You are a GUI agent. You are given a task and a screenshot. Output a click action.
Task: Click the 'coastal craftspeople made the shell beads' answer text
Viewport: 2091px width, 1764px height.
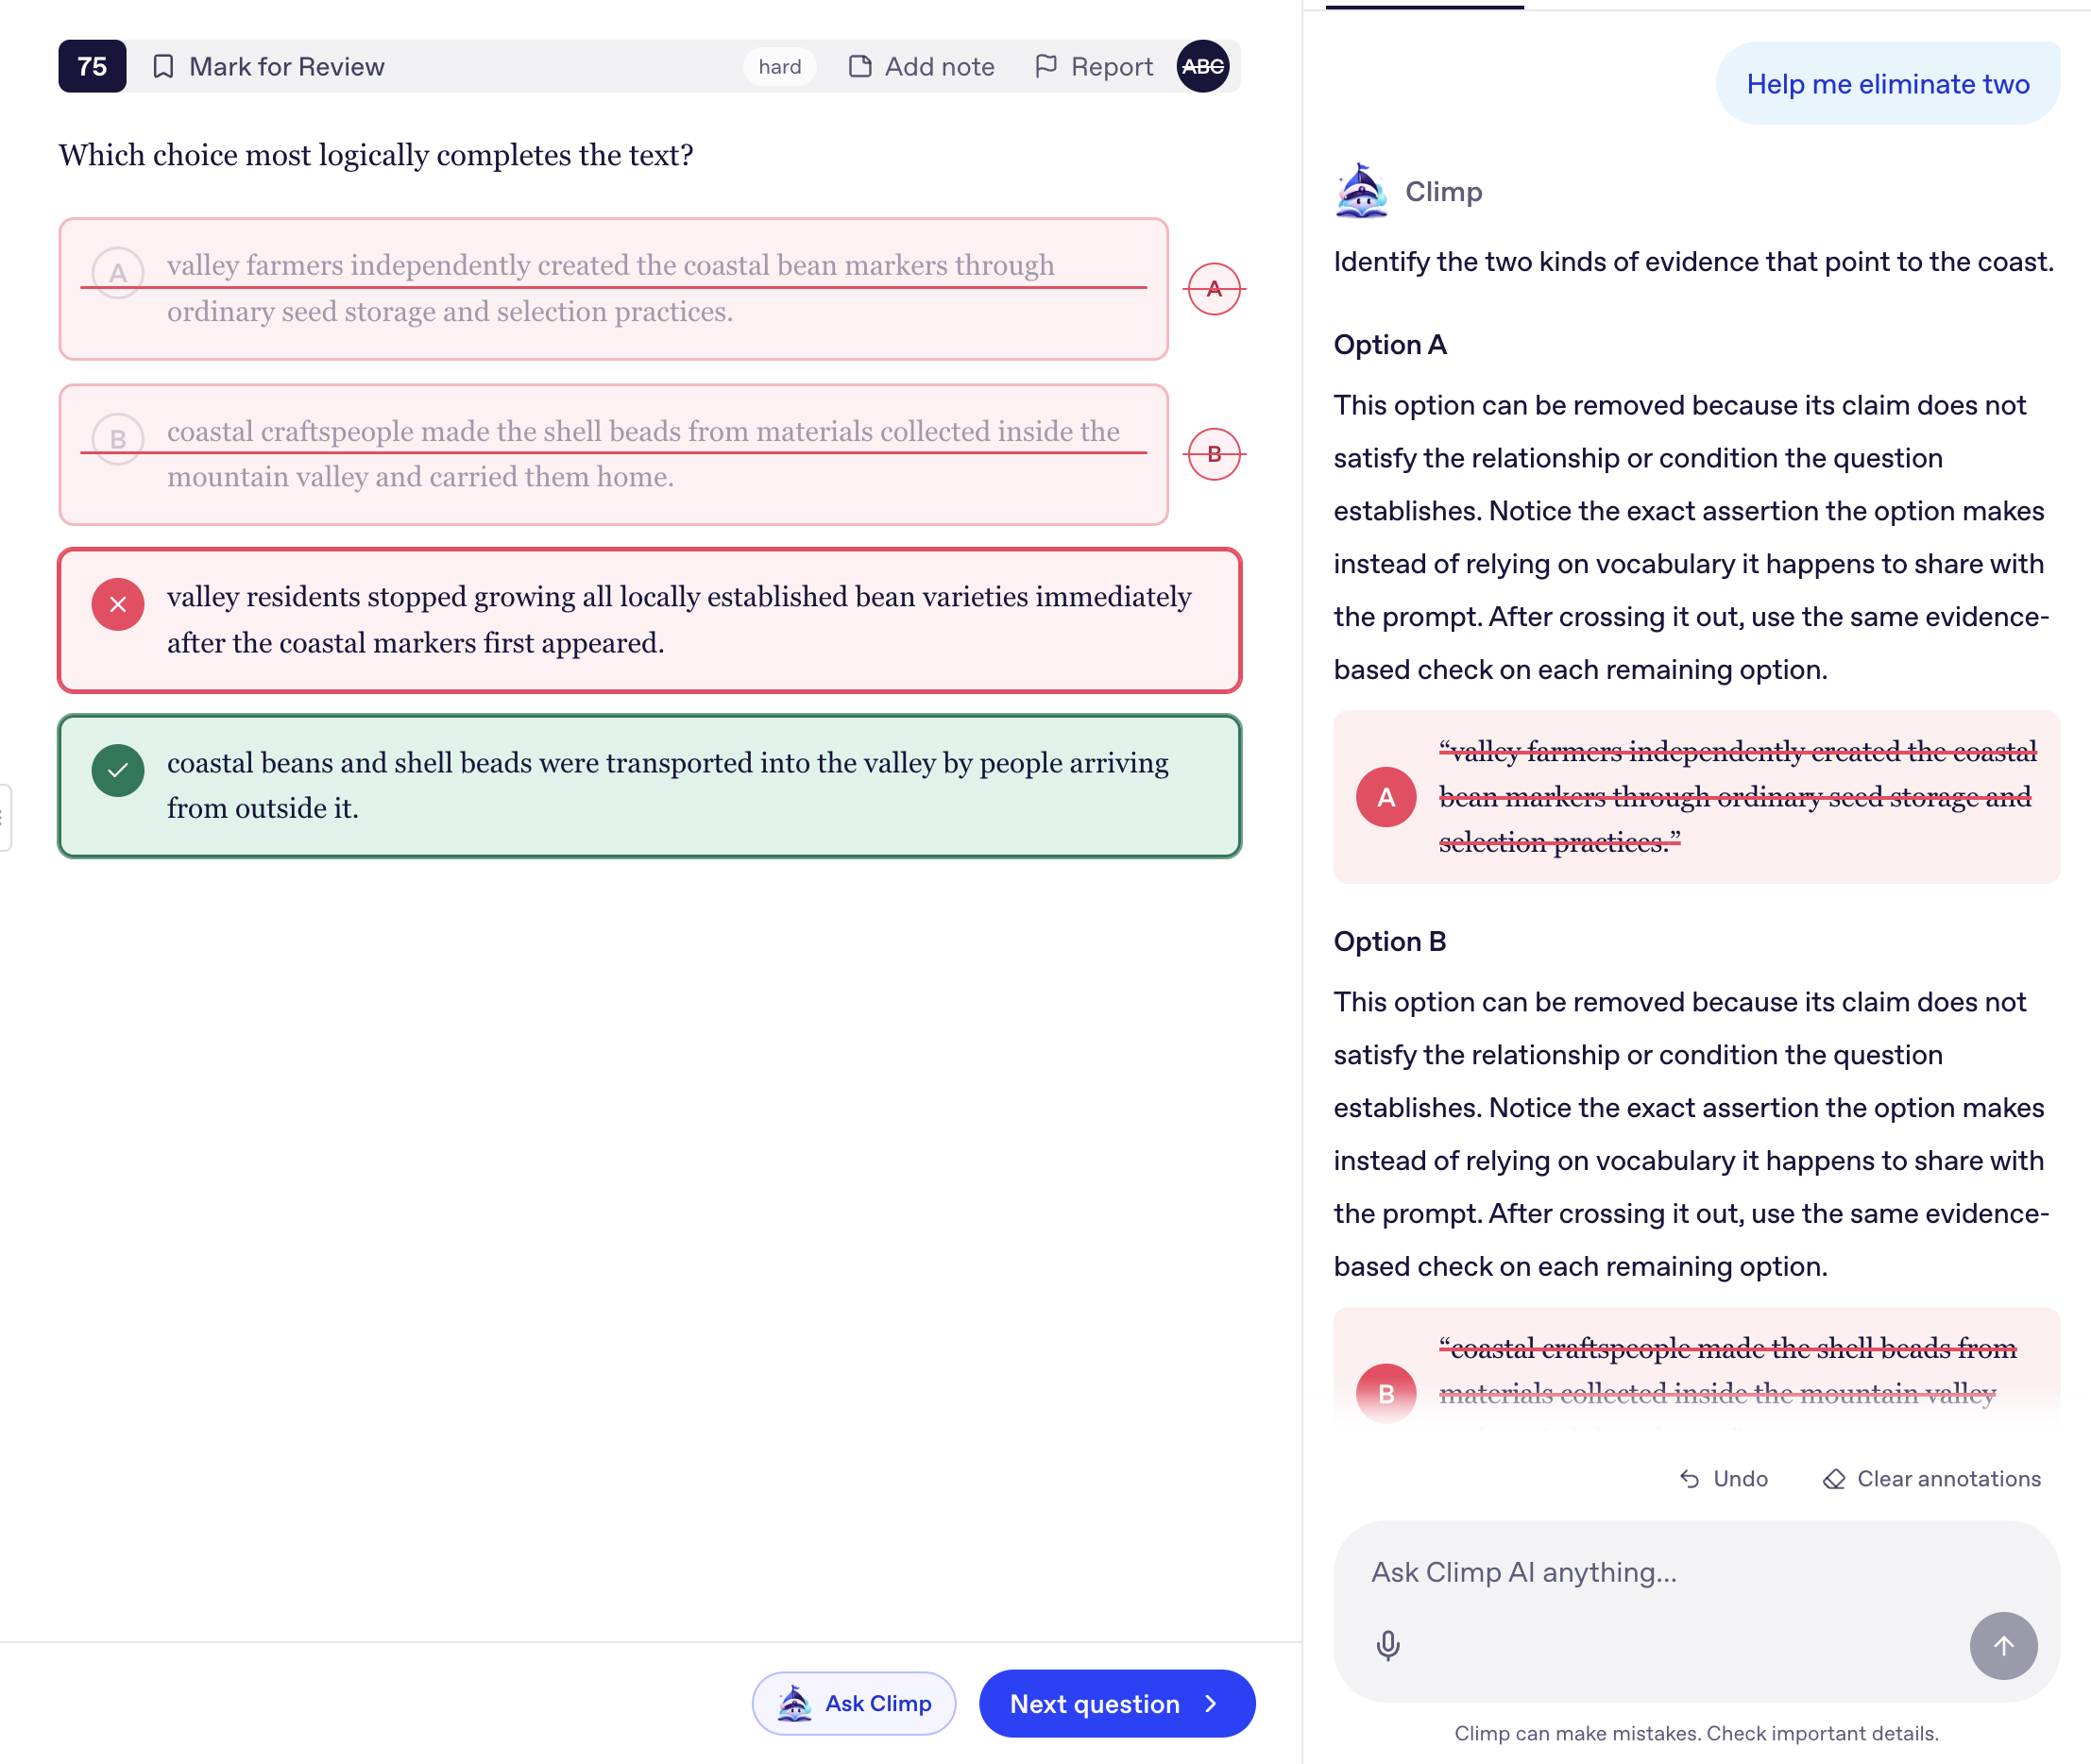[x=643, y=454]
